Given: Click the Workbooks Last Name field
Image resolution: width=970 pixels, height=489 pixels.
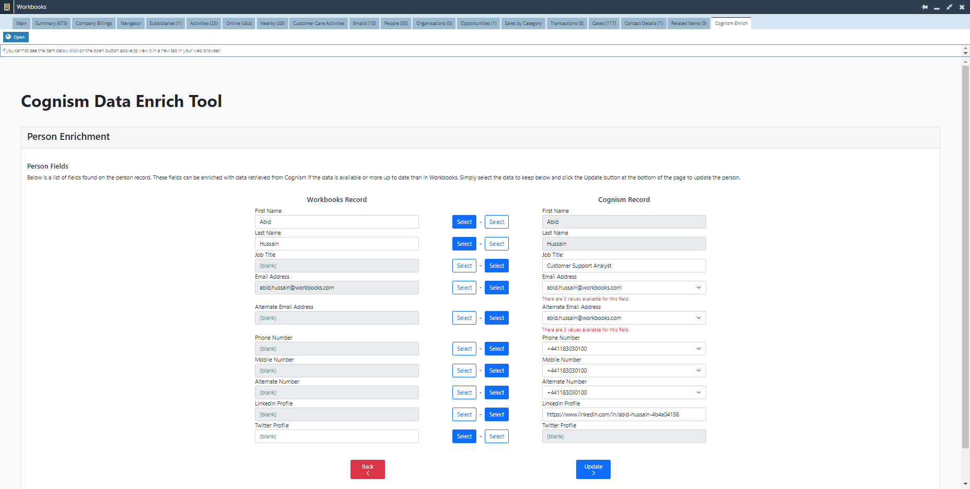Looking at the screenshot, I should click(337, 244).
